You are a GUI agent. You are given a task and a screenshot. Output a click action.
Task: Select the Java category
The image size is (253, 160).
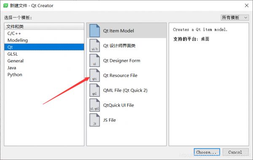[44, 68]
